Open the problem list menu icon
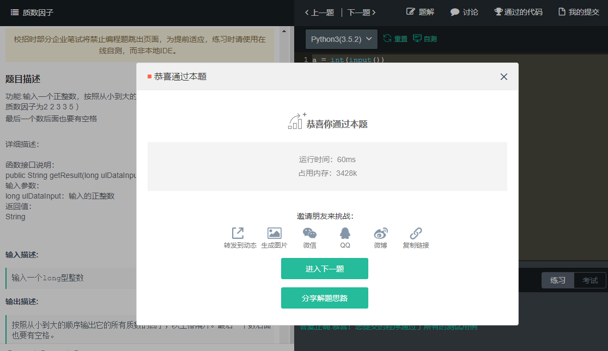The width and height of the screenshot is (608, 351). coord(15,13)
